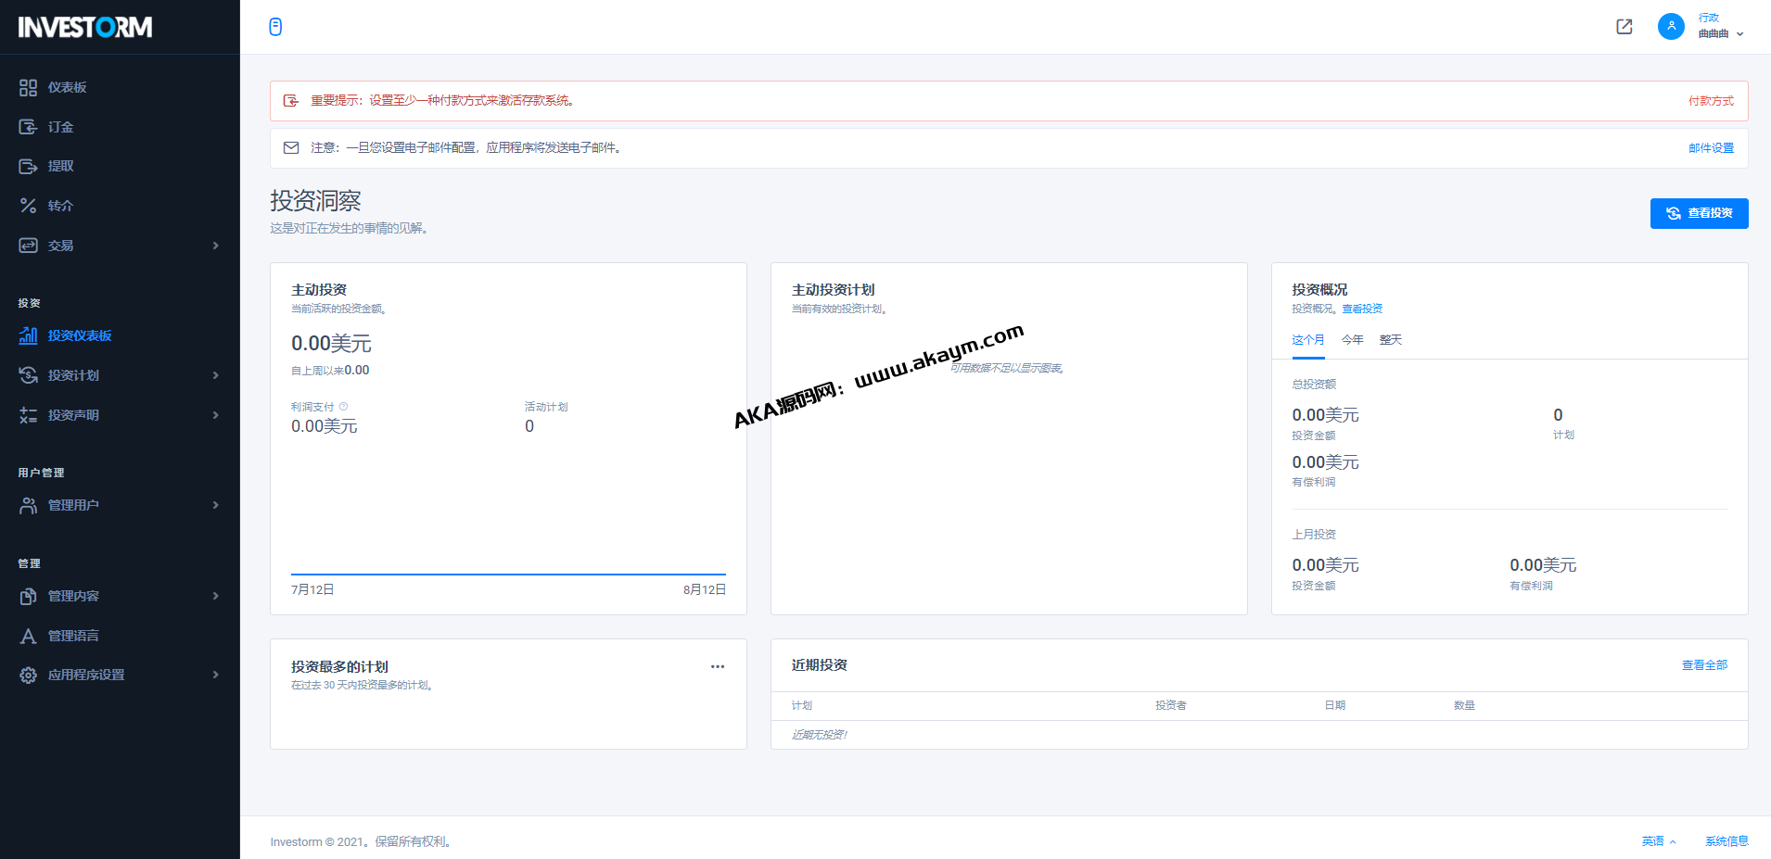Open the 仪表板 dashboard sidebar item
This screenshot has width=1771, height=859.
pyautogui.click(x=67, y=87)
